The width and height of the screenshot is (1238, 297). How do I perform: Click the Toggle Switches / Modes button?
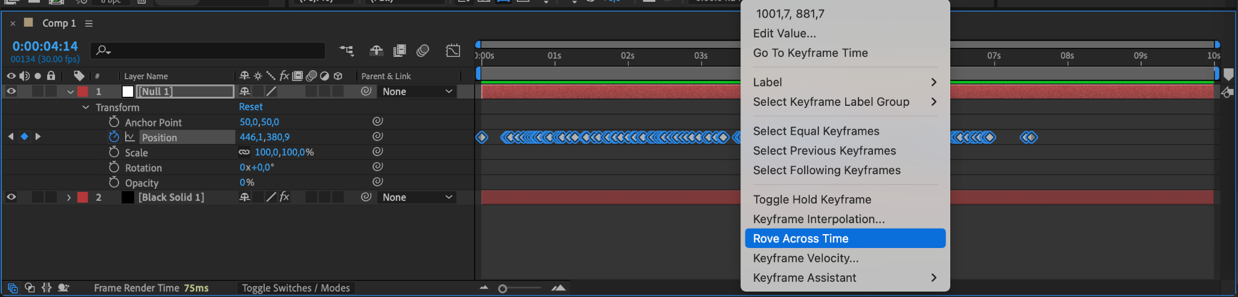pyautogui.click(x=296, y=288)
